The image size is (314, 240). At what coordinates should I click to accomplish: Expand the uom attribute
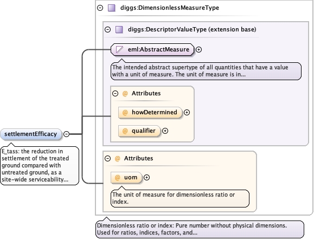pyautogui.click(x=147, y=177)
